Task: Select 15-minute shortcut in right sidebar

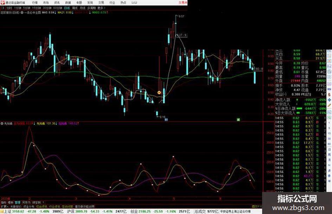Action: 329,133
